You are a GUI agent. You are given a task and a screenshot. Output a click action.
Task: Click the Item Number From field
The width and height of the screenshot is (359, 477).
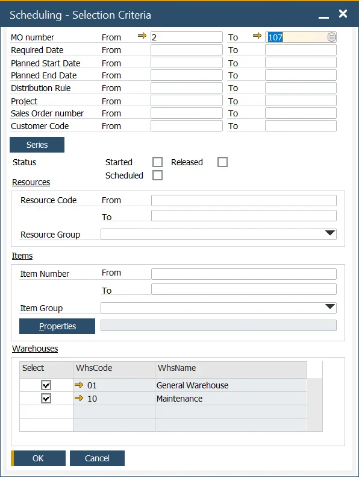[x=244, y=274]
